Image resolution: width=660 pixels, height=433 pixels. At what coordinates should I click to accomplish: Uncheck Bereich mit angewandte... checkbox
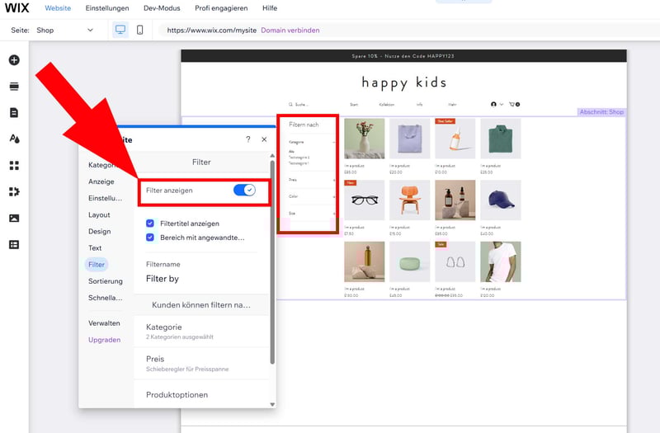(150, 238)
